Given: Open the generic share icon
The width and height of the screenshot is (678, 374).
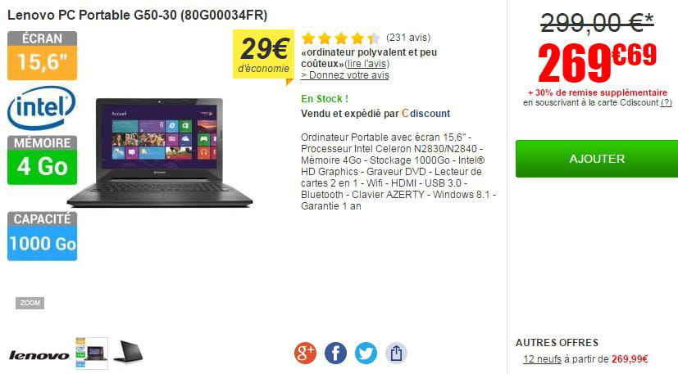Looking at the screenshot, I should (x=396, y=353).
